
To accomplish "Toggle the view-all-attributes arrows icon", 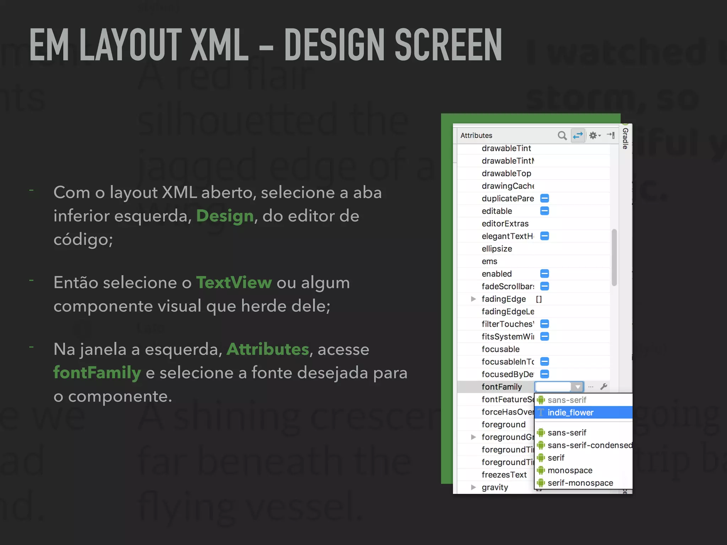I will pos(578,136).
